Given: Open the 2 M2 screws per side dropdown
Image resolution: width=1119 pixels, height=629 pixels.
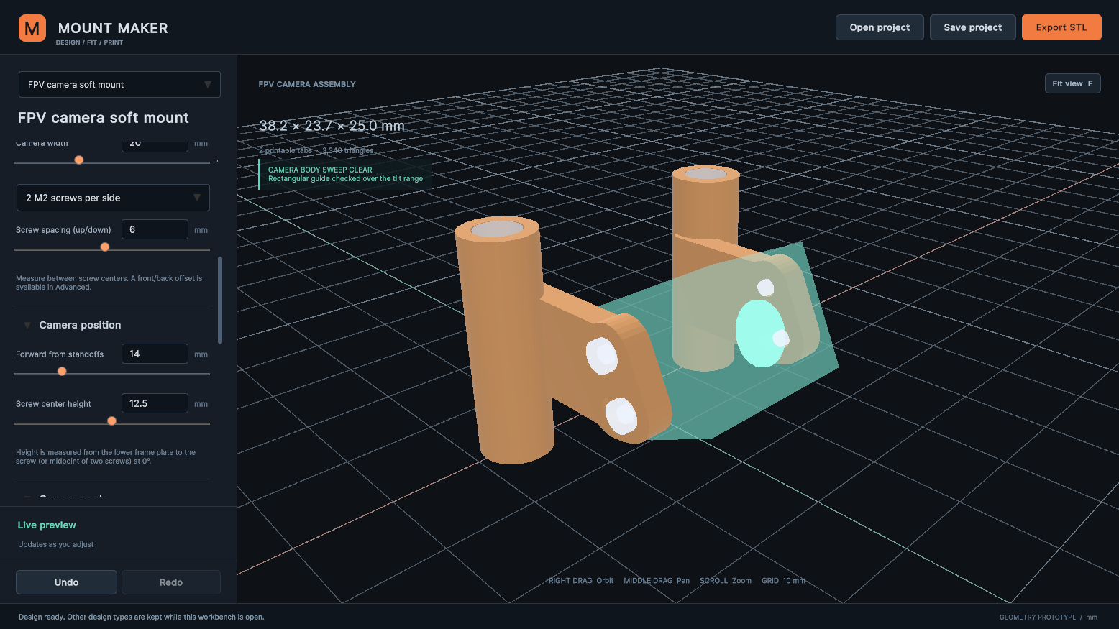Looking at the screenshot, I should pos(113,198).
